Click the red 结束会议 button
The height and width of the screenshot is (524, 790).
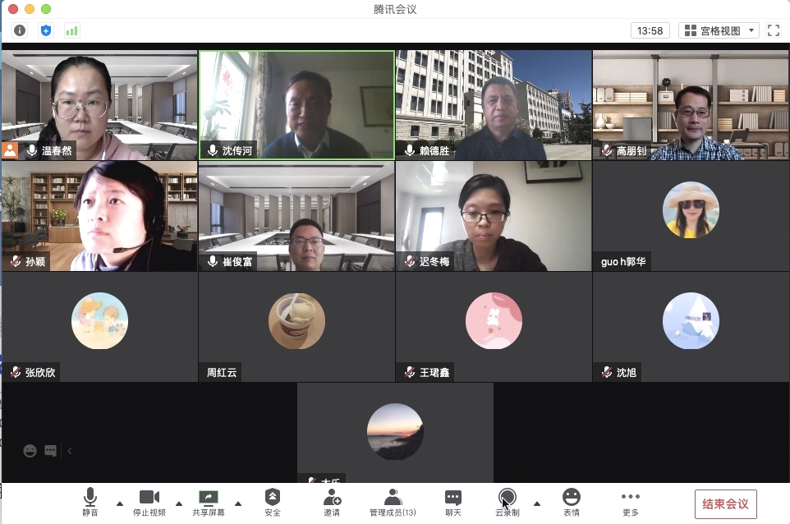(x=725, y=503)
